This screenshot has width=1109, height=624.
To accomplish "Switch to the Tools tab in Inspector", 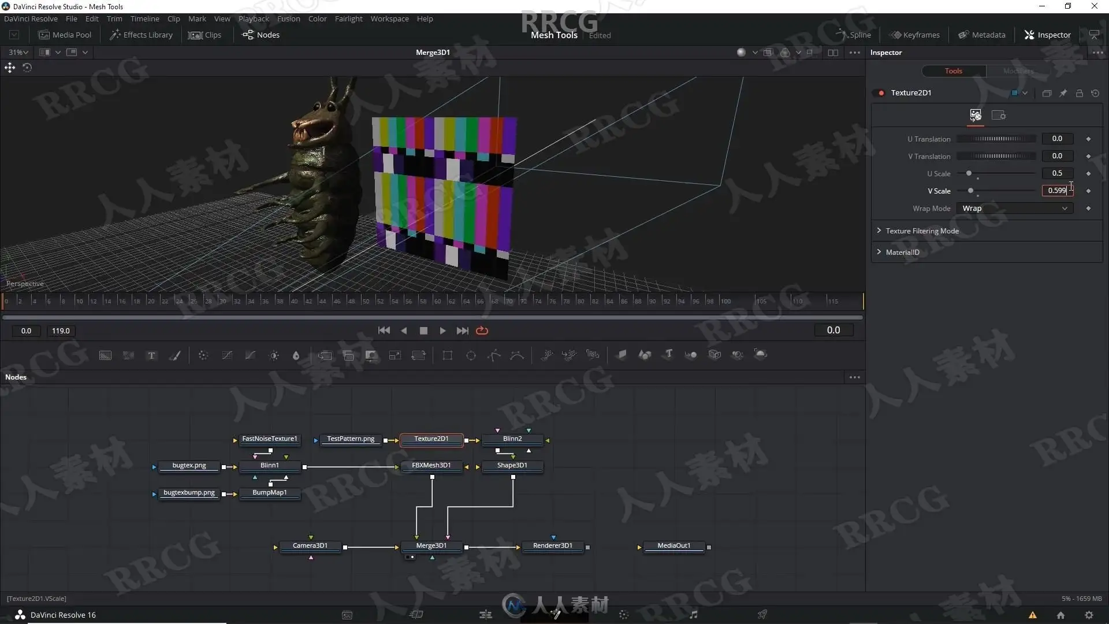I will [x=954, y=71].
